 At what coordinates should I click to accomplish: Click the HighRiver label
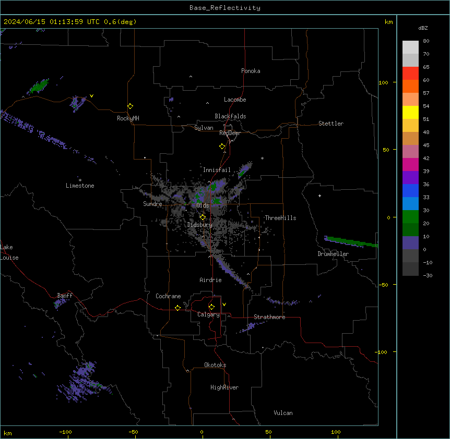[x=224, y=387]
